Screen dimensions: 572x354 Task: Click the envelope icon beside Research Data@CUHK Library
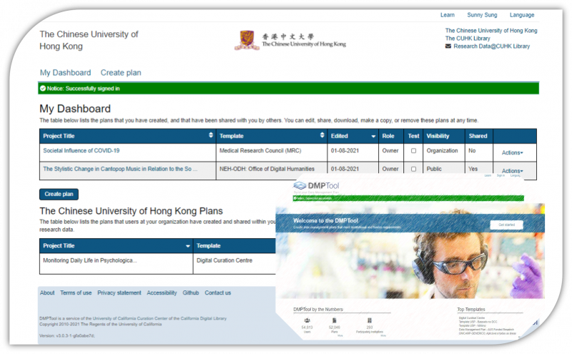(x=448, y=46)
